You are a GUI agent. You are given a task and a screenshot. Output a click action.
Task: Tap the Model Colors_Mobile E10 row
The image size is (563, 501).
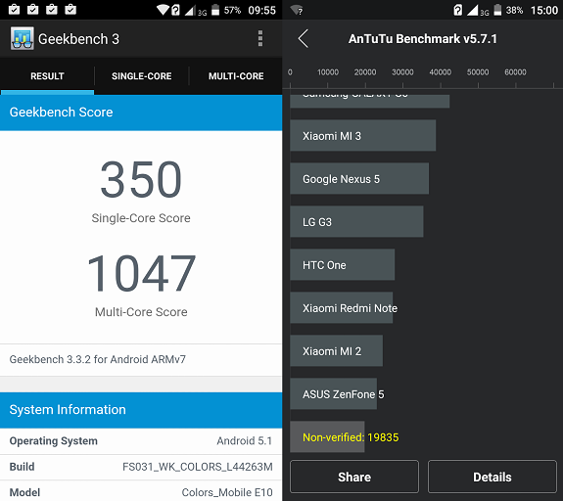point(141,491)
